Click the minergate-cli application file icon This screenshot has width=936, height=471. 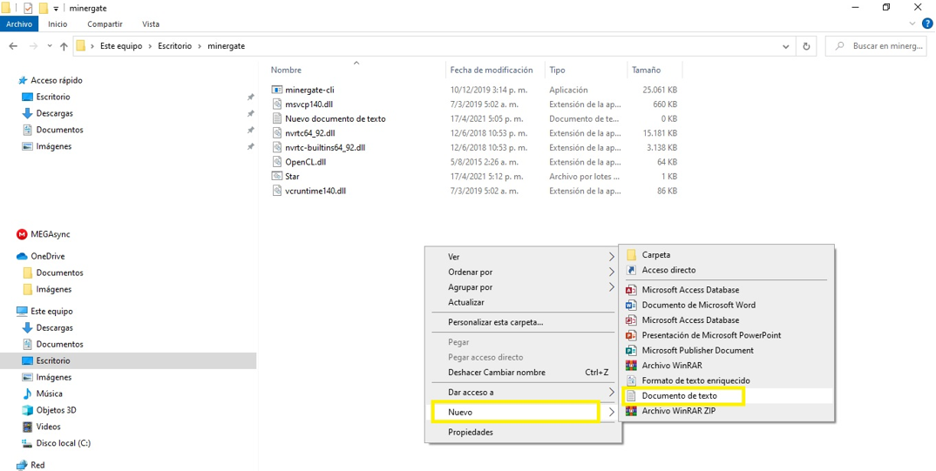277,90
